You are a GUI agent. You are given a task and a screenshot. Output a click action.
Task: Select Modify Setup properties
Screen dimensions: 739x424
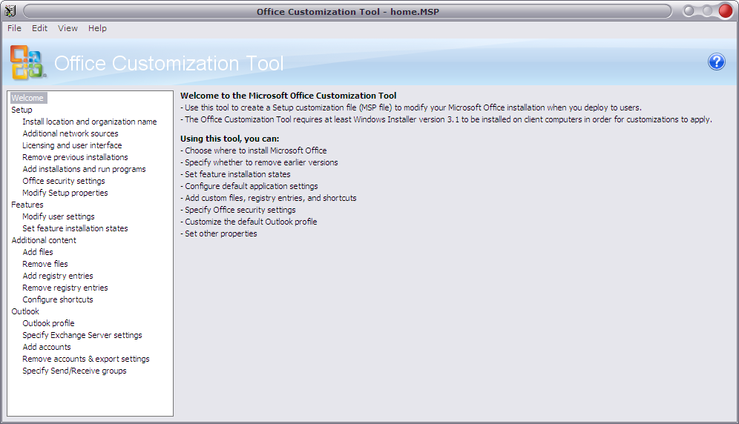pyautogui.click(x=65, y=193)
